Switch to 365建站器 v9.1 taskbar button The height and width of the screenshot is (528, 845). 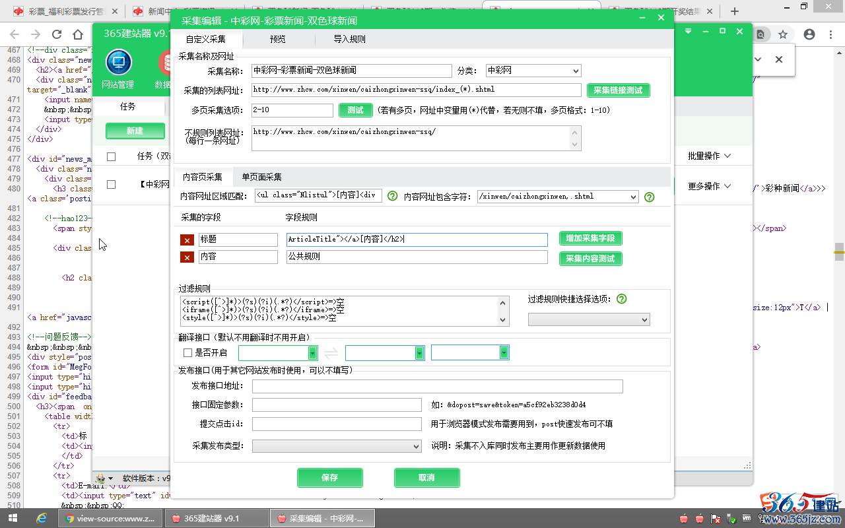click(217, 518)
